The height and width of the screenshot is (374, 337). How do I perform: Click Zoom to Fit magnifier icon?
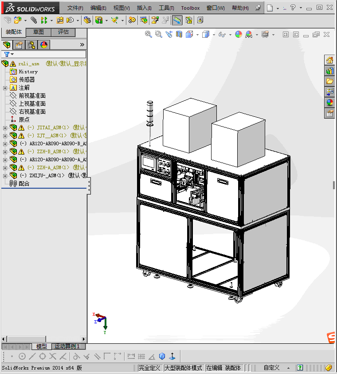(149, 34)
